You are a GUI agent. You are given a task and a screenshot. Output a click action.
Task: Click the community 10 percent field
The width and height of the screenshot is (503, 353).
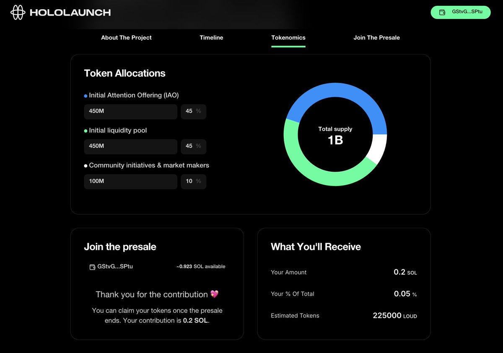[x=194, y=182]
